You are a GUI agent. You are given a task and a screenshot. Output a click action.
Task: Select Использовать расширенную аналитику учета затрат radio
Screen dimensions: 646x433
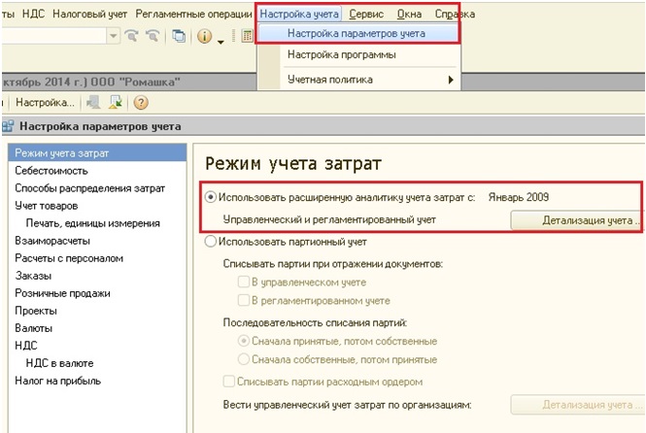[x=210, y=197]
